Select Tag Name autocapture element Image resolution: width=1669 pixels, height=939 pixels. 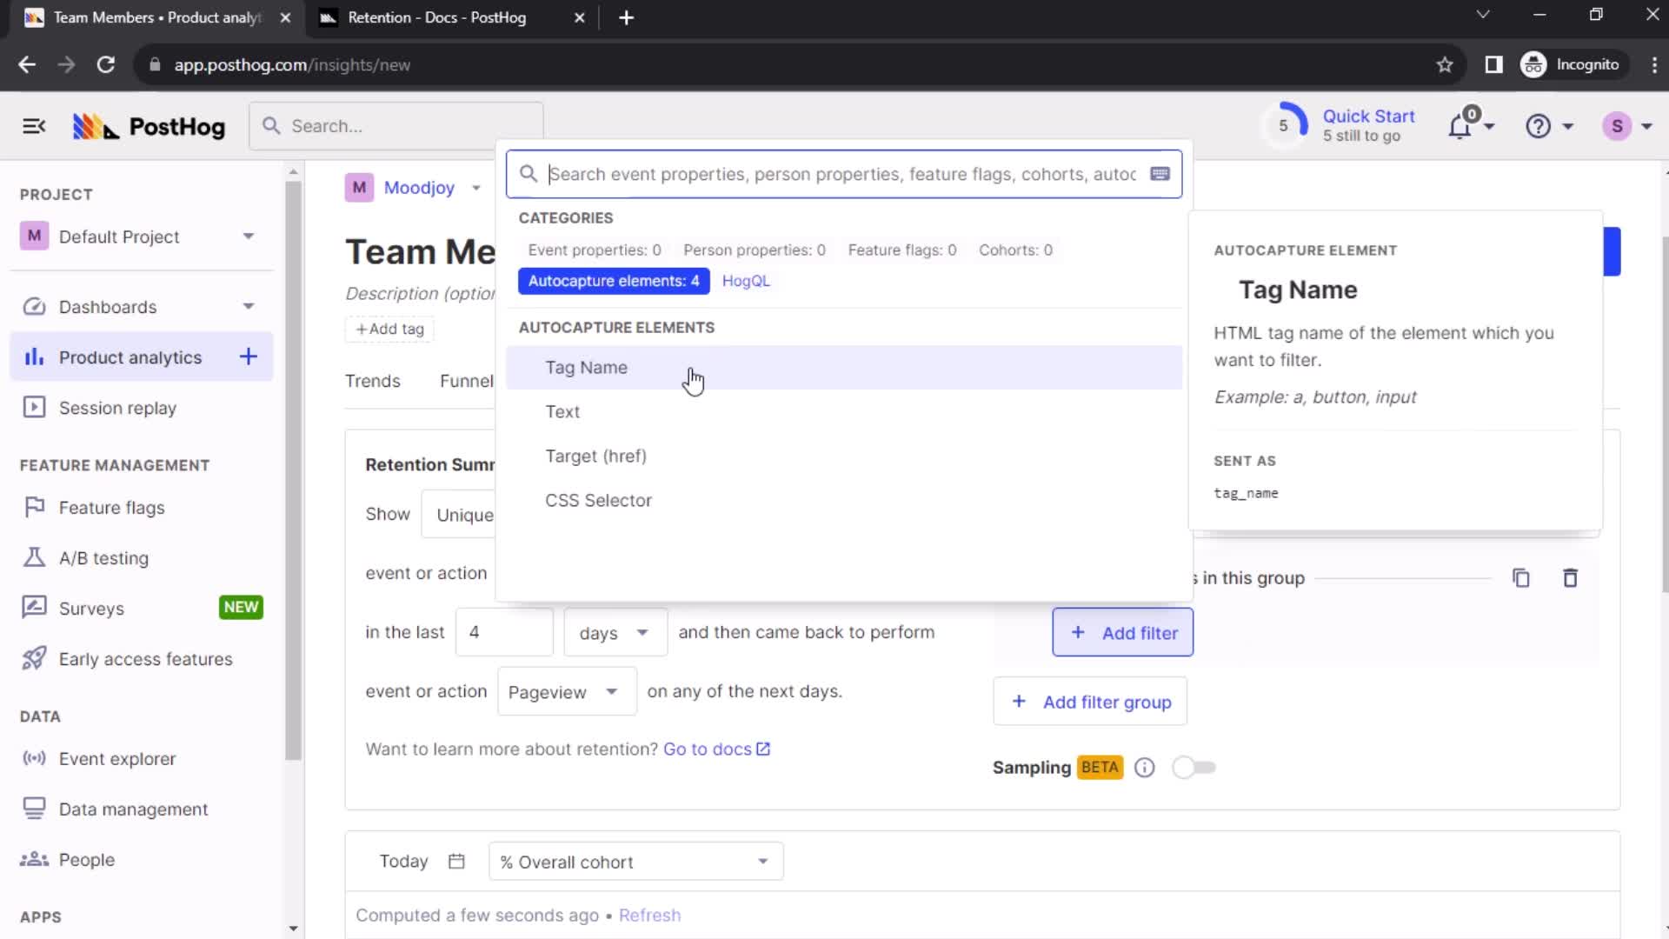[587, 367]
